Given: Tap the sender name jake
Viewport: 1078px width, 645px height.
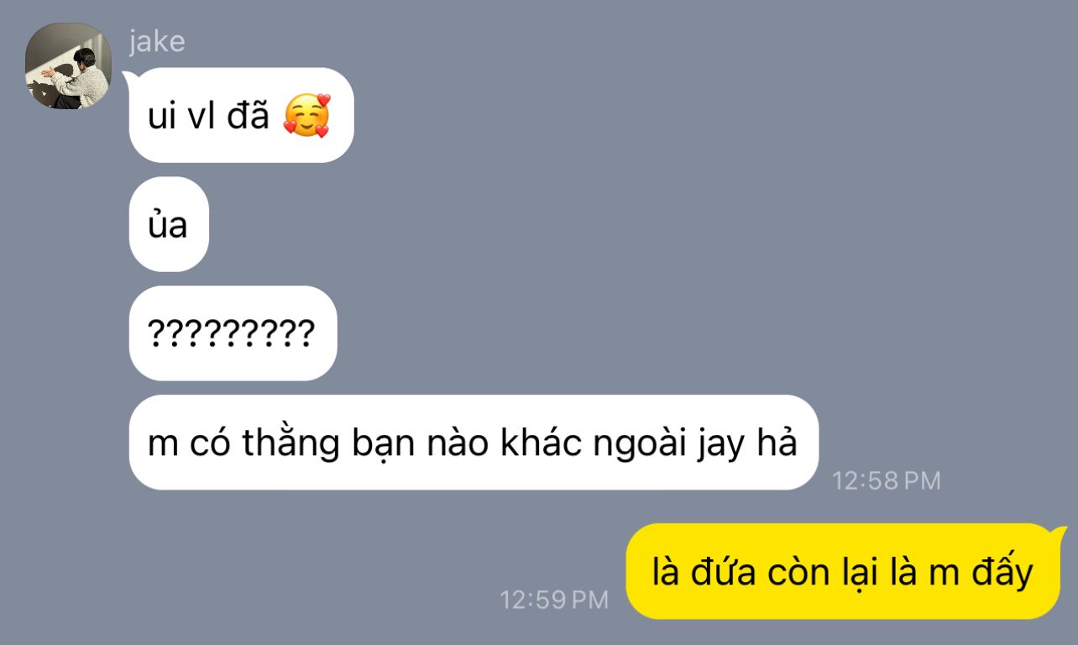Looking at the screenshot, I should (157, 41).
